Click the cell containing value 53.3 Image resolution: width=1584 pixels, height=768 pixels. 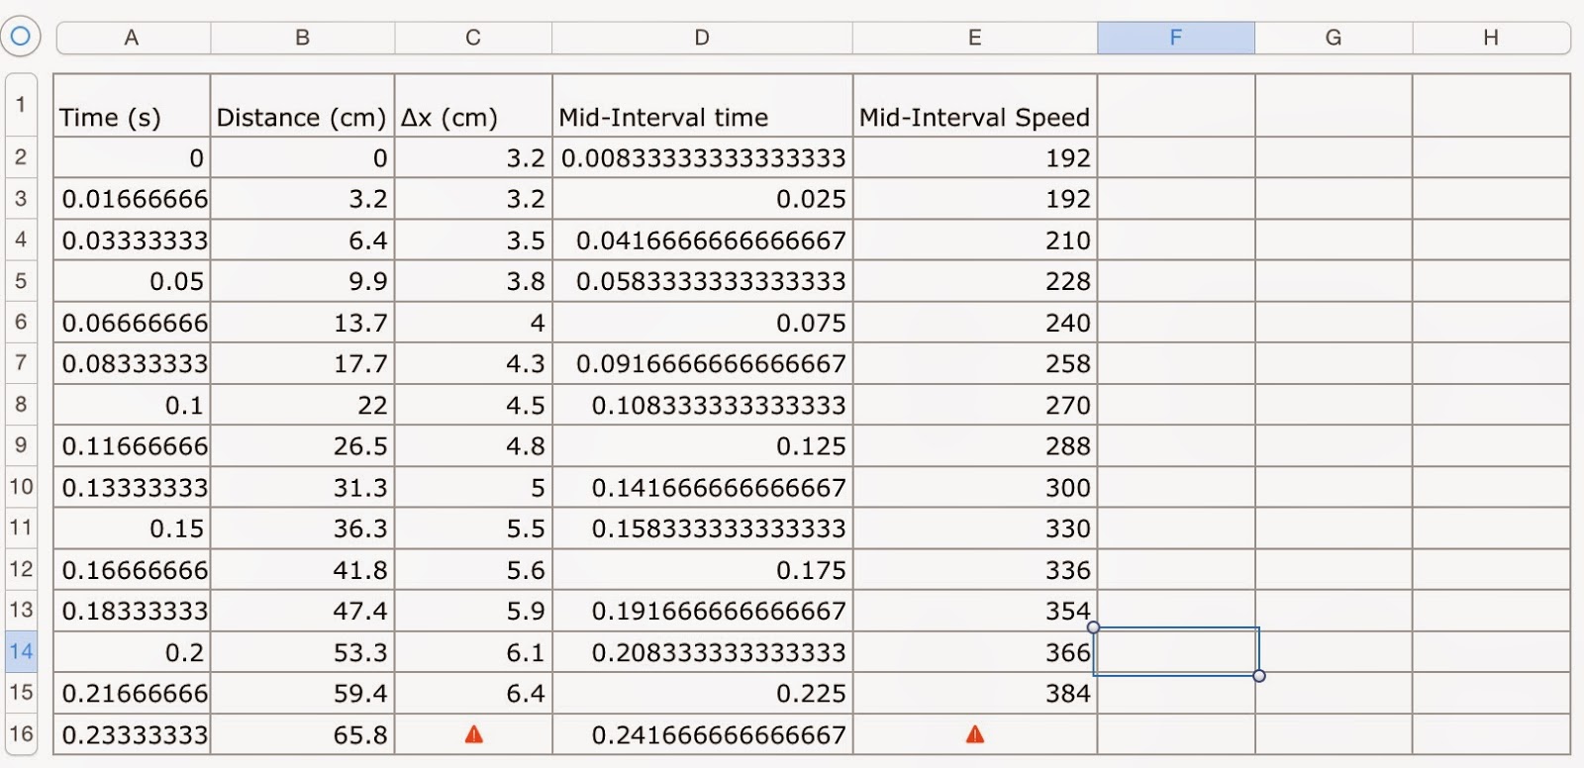click(x=301, y=652)
